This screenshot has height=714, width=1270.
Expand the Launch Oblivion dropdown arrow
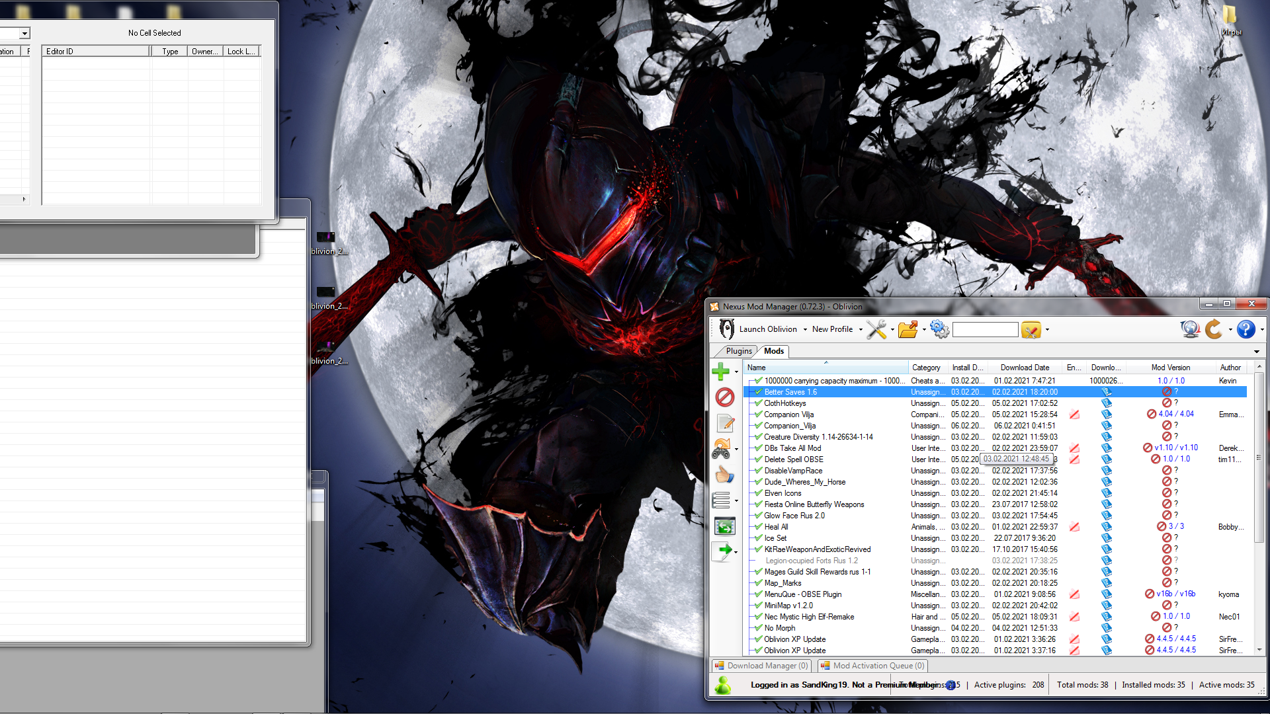click(x=805, y=330)
